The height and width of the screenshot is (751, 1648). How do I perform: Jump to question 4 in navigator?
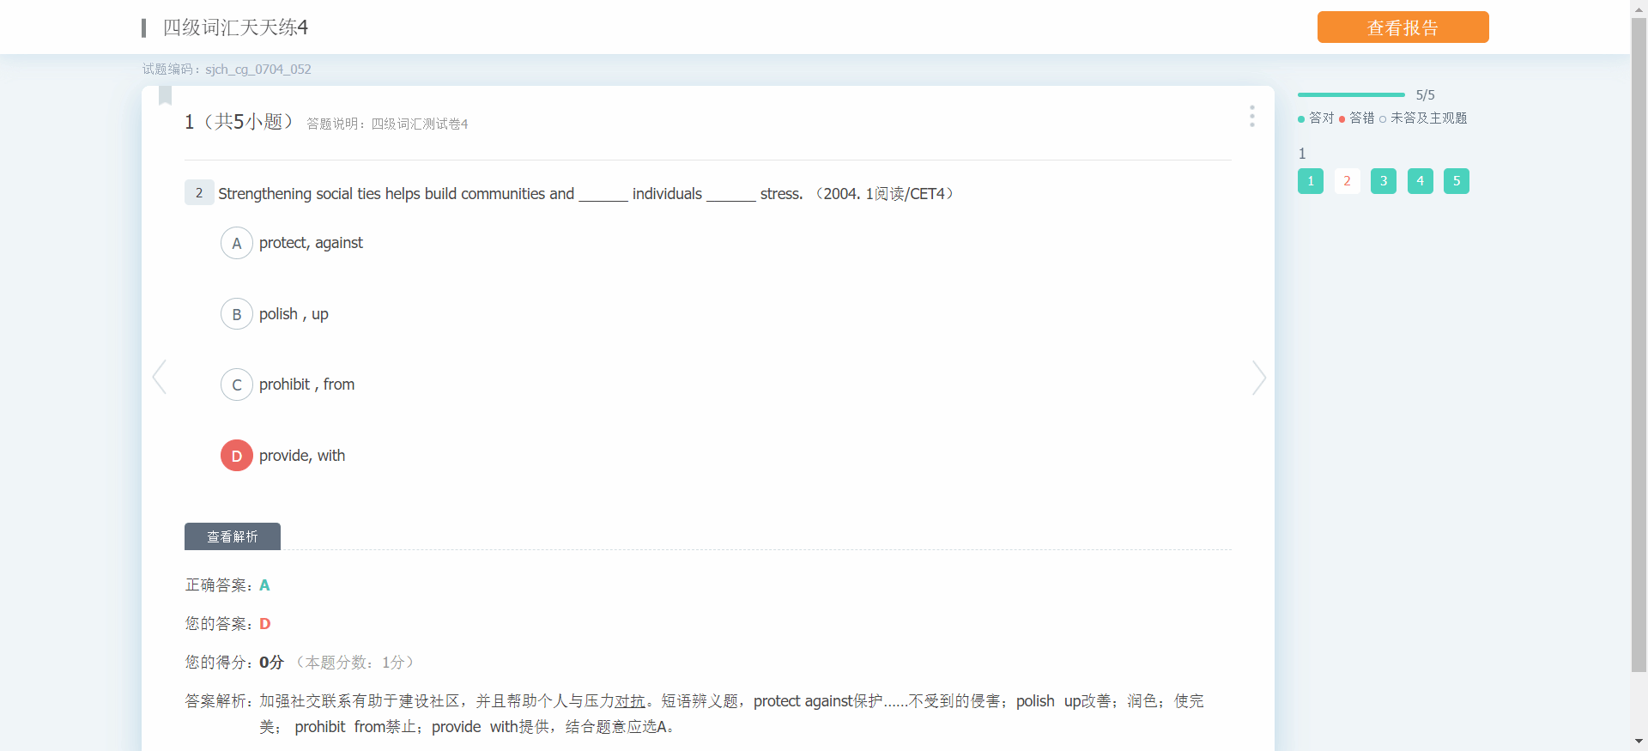(x=1420, y=181)
